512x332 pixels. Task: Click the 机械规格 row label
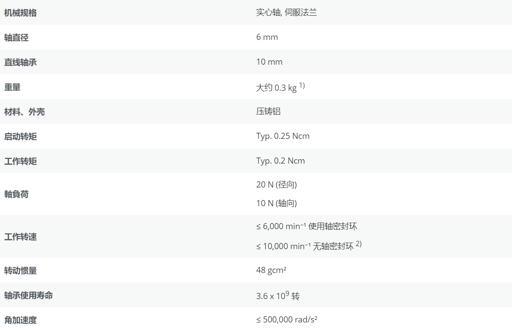click(x=20, y=13)
